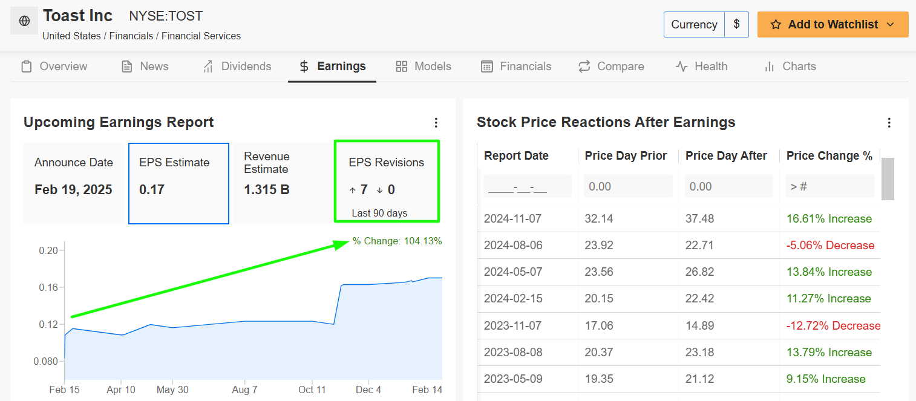Click the earnings table vertical scrollbar
Viewport: 916px width, 401px height.
point(887,179)
